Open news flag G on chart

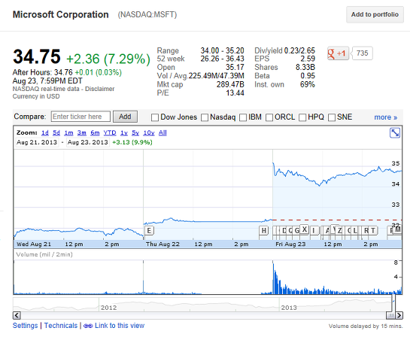pyautogui.click(x=296, y=230)
